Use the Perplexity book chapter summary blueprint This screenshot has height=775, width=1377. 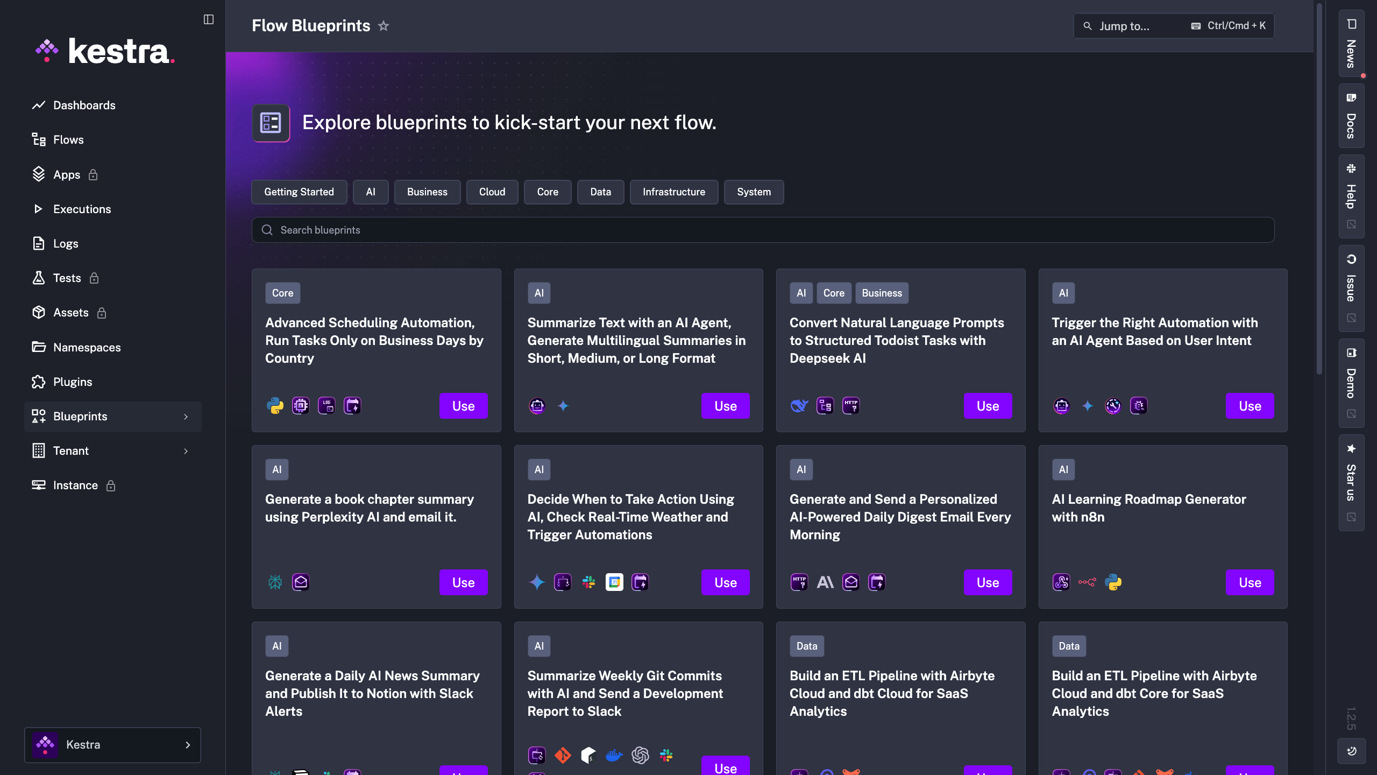[x=463, y=582]
